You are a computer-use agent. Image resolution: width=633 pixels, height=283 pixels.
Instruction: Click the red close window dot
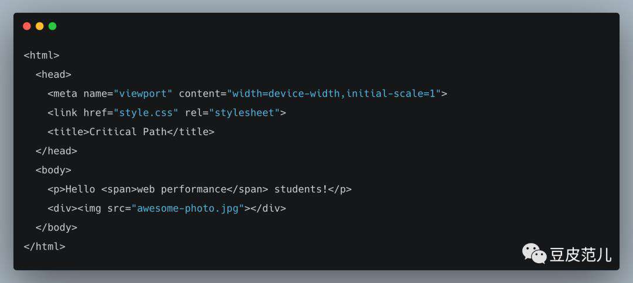point(27,26)
